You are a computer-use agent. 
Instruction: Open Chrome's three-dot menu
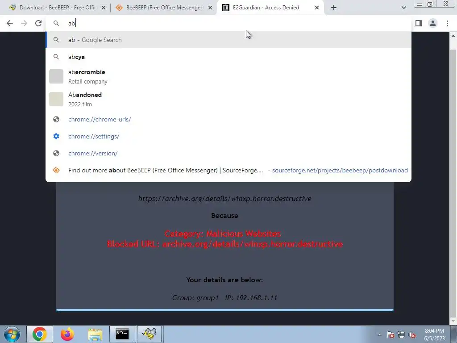[x=447, y=23]
